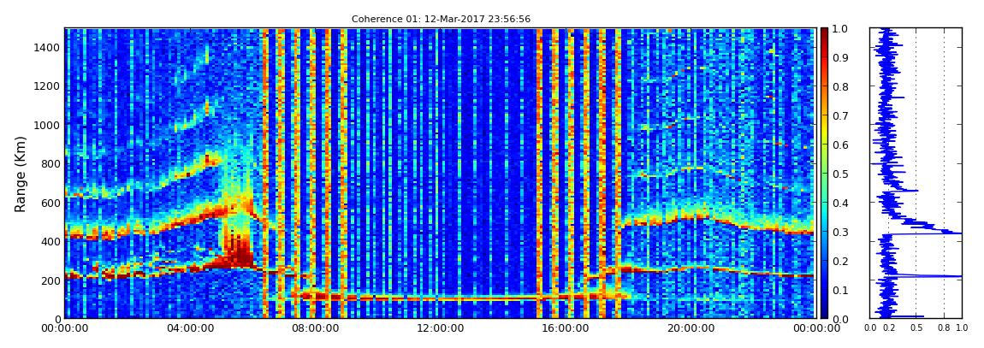Select the 1200 range tick label
The image size is (984, 348).
tap(46, 86)
